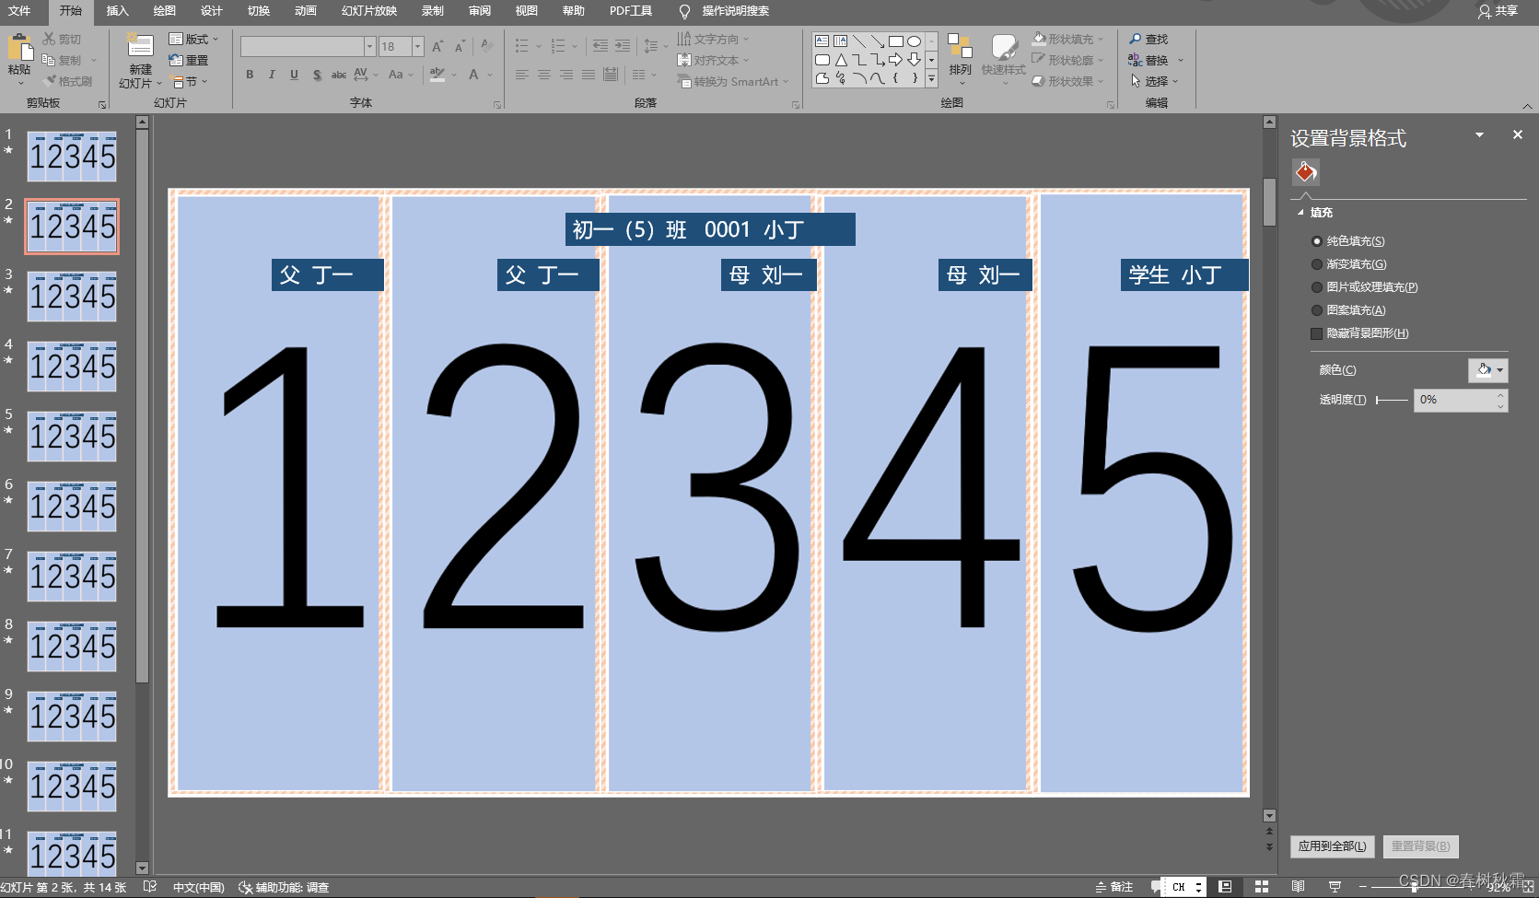This screenshot has width=1539, height=898.
Task: Open the font name dropdown
Action: click(x=369, y=46)
